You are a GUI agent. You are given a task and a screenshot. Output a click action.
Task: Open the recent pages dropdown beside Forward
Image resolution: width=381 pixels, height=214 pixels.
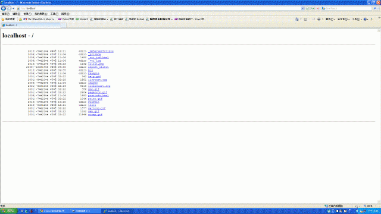[13, 8]
